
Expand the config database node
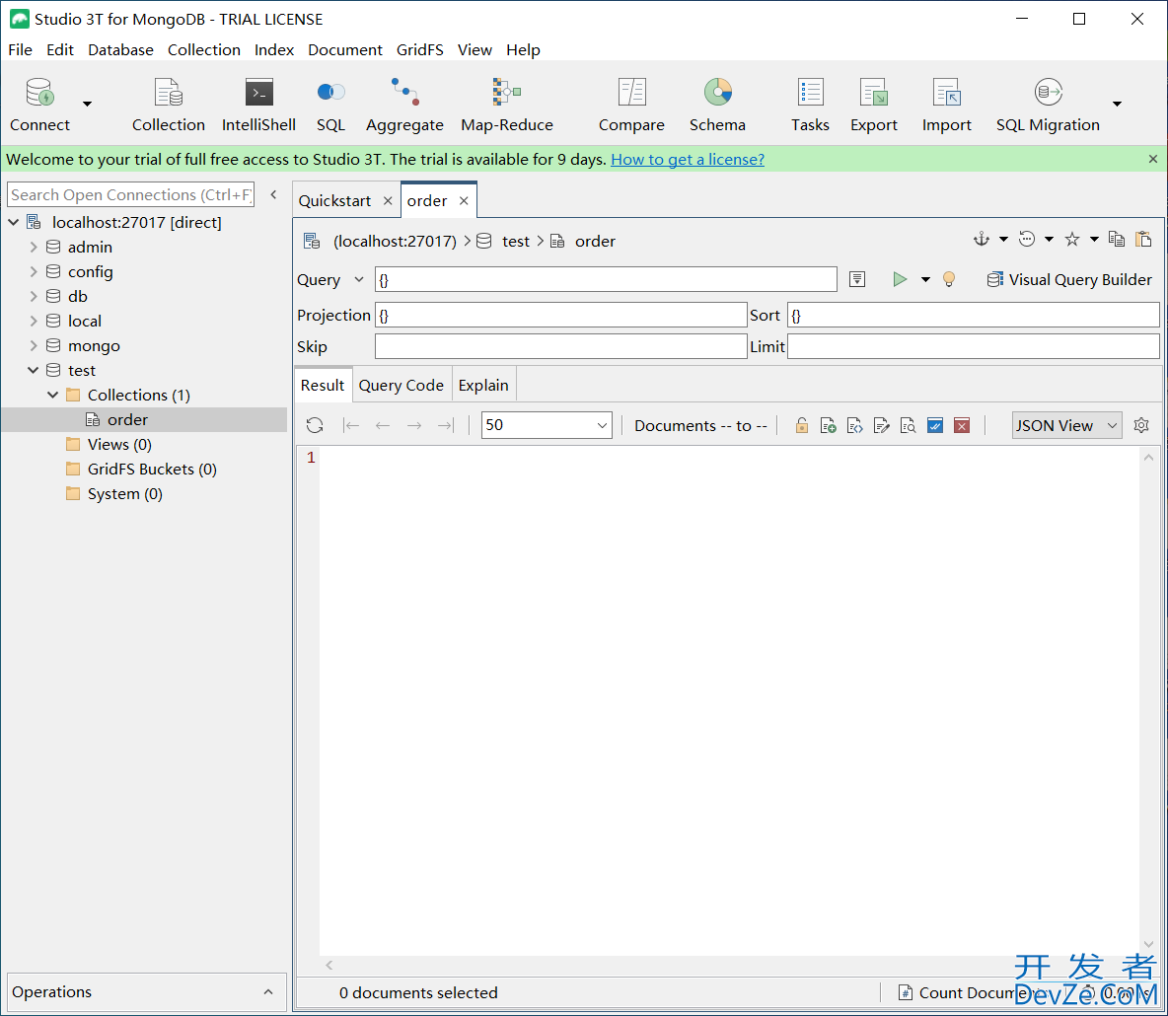(x=33, y=271)
